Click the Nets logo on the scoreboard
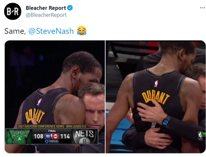206x157 pixels. coord(85,136)
